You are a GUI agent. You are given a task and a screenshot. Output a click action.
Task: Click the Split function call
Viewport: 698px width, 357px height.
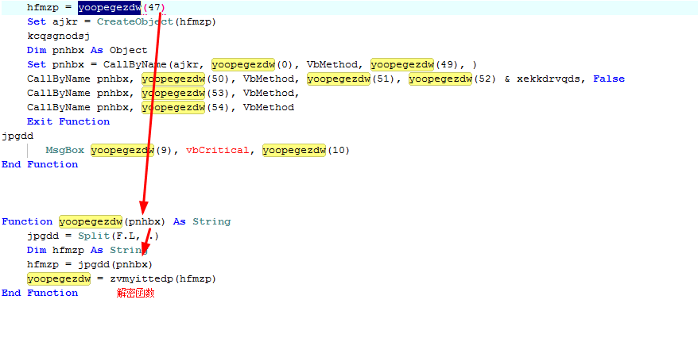click(x=94, y=236)
